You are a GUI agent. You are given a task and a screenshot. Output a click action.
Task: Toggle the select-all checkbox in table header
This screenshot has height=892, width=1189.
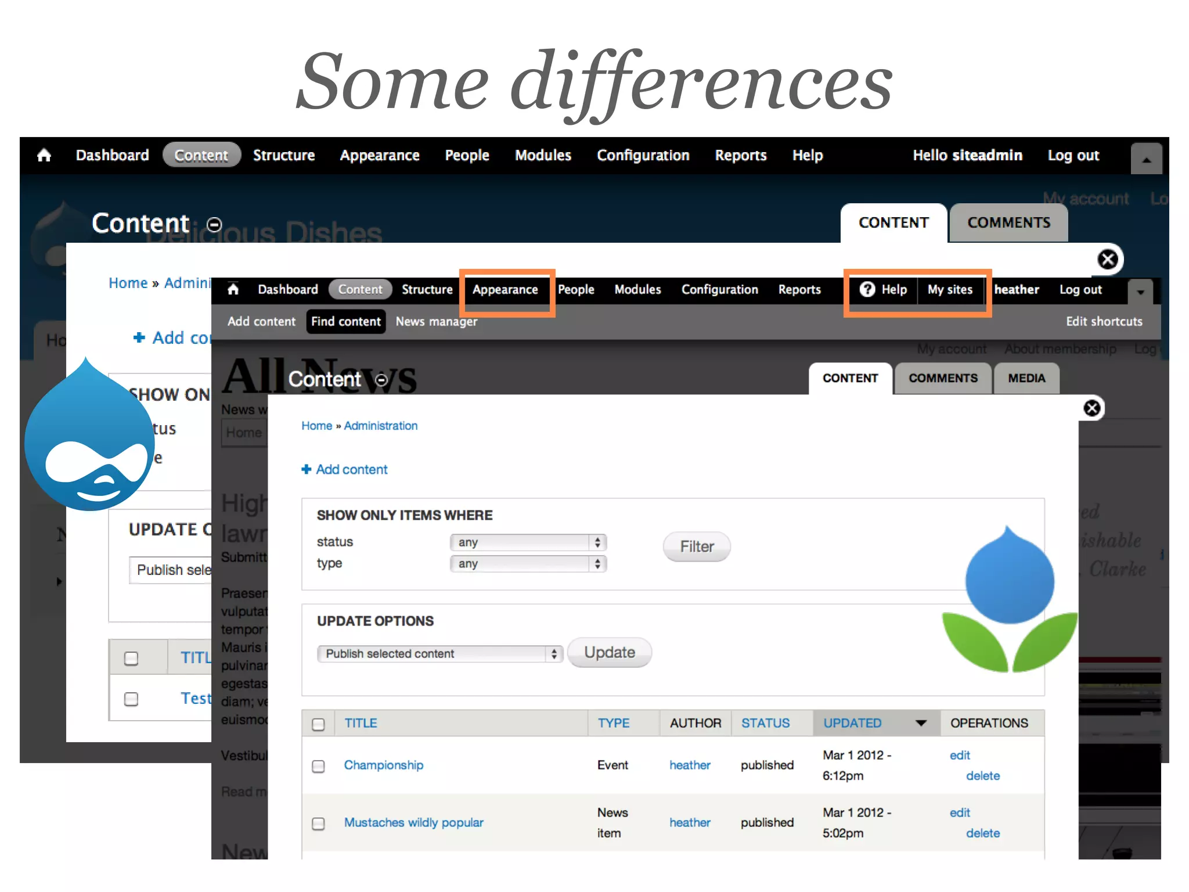(318, 724)
